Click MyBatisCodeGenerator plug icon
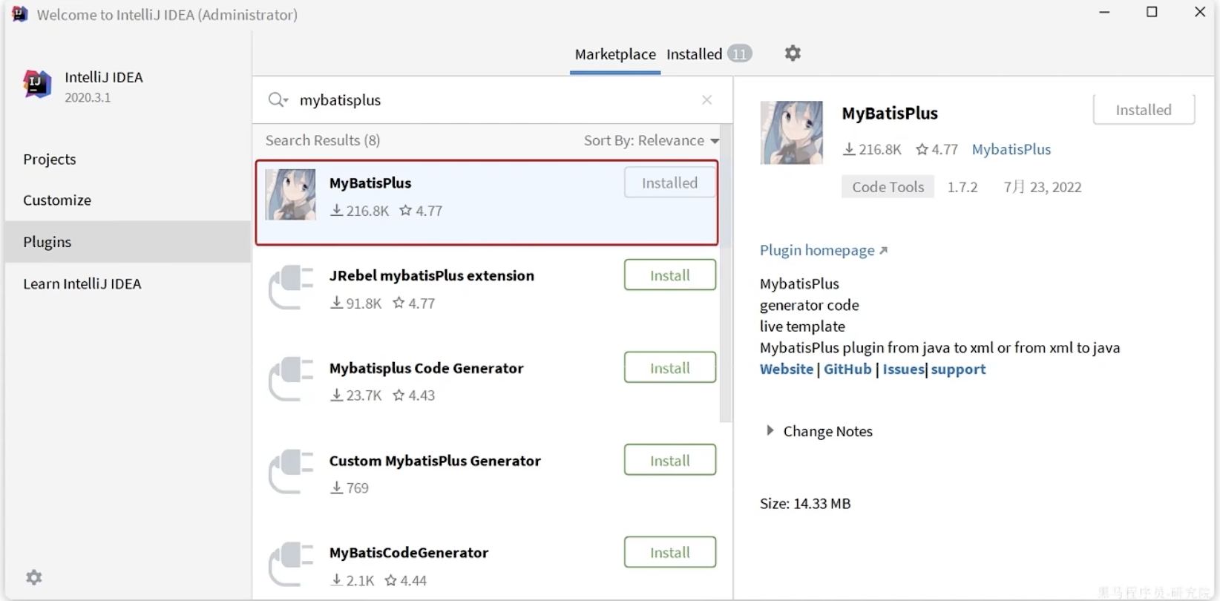This screenshot has height=601, width=1220. pos(291,564)
